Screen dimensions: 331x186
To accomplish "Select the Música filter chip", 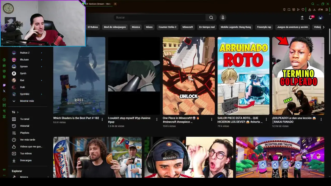I will (x=136, y=27).
